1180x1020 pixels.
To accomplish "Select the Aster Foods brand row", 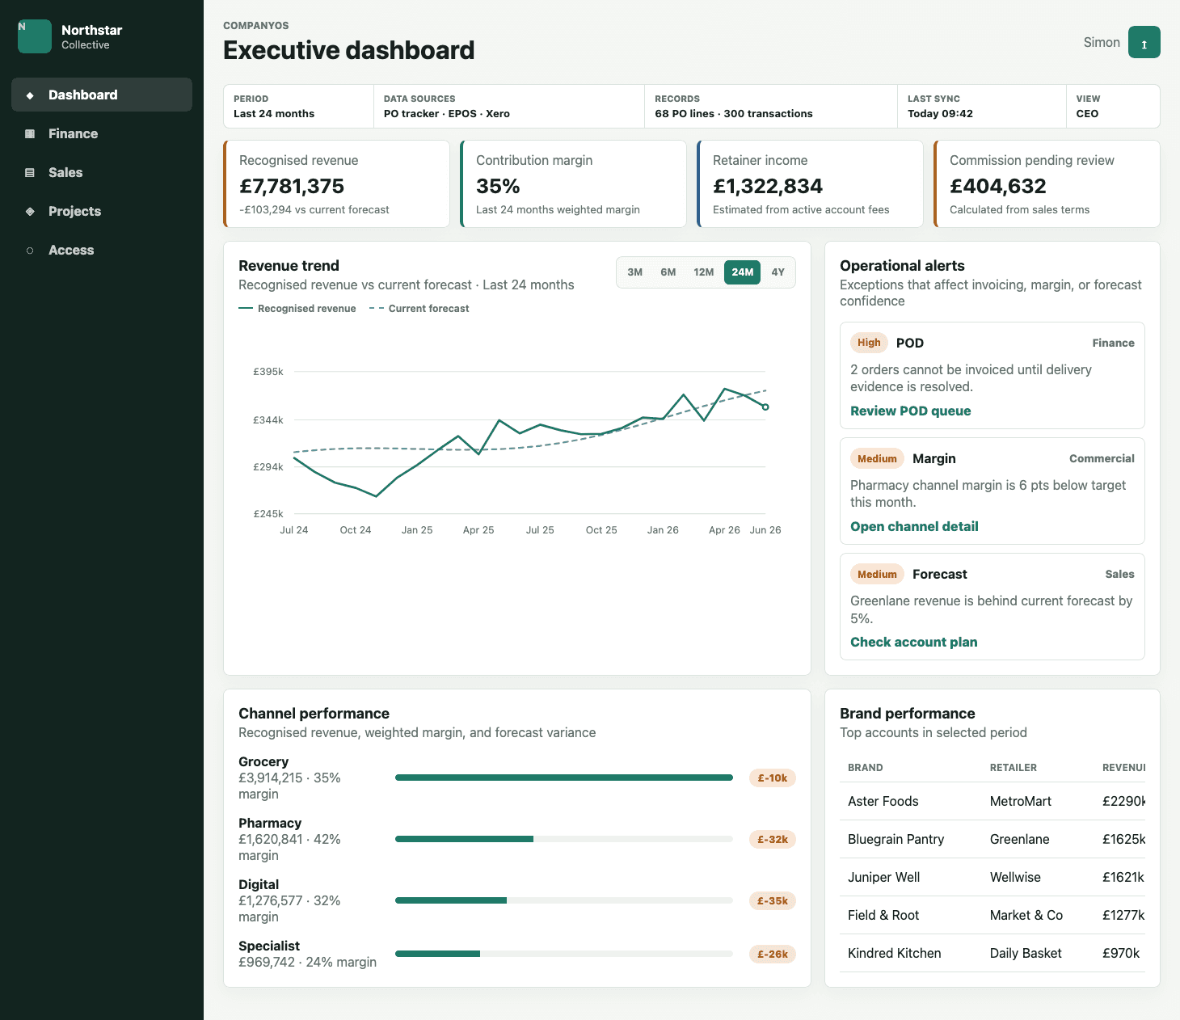I will (992, 801).
